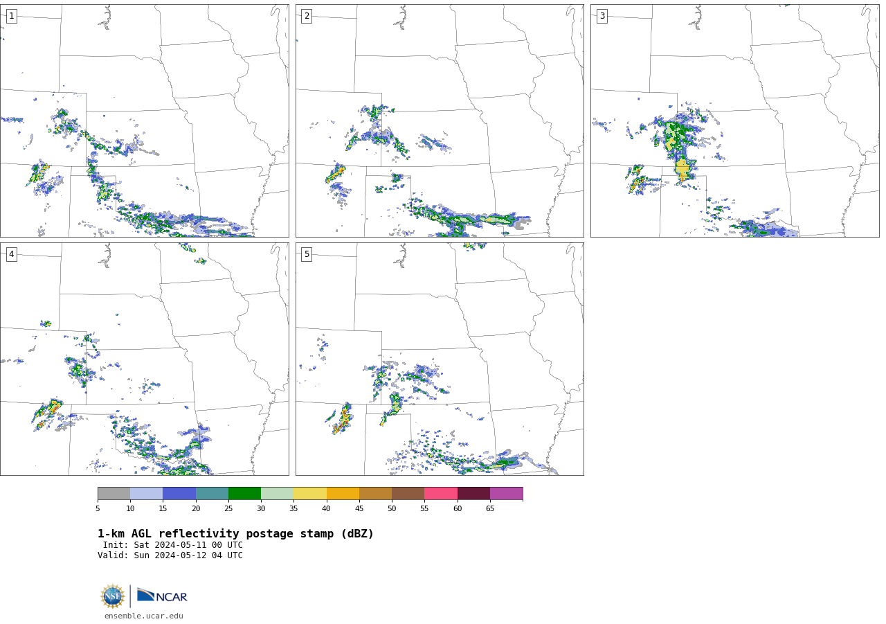The width and height of the screenshot is (886, 624).
Task: Click the light blue 10-15 dBZ swatch
Action: (147, 494)
